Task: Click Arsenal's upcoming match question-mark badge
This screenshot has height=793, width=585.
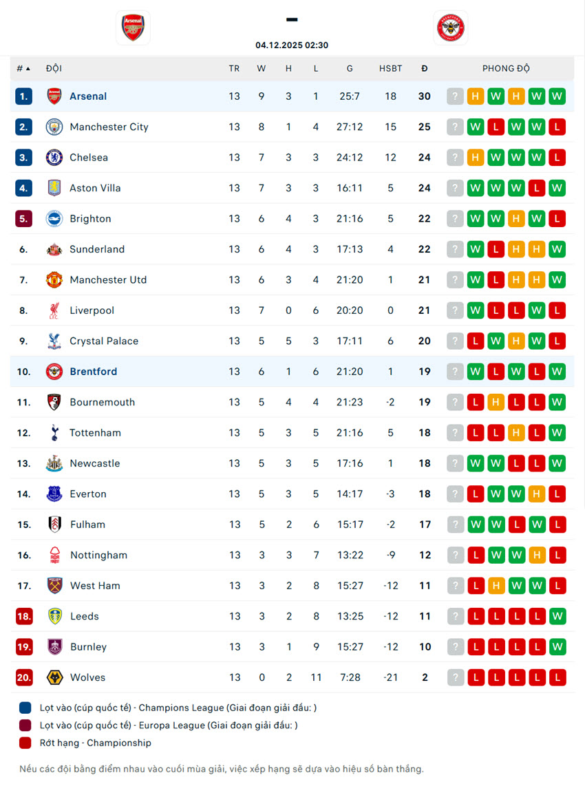Action: (455, 96)
